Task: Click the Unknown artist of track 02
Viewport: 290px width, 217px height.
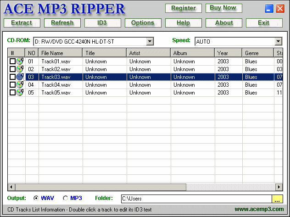Action: (140, 69)
